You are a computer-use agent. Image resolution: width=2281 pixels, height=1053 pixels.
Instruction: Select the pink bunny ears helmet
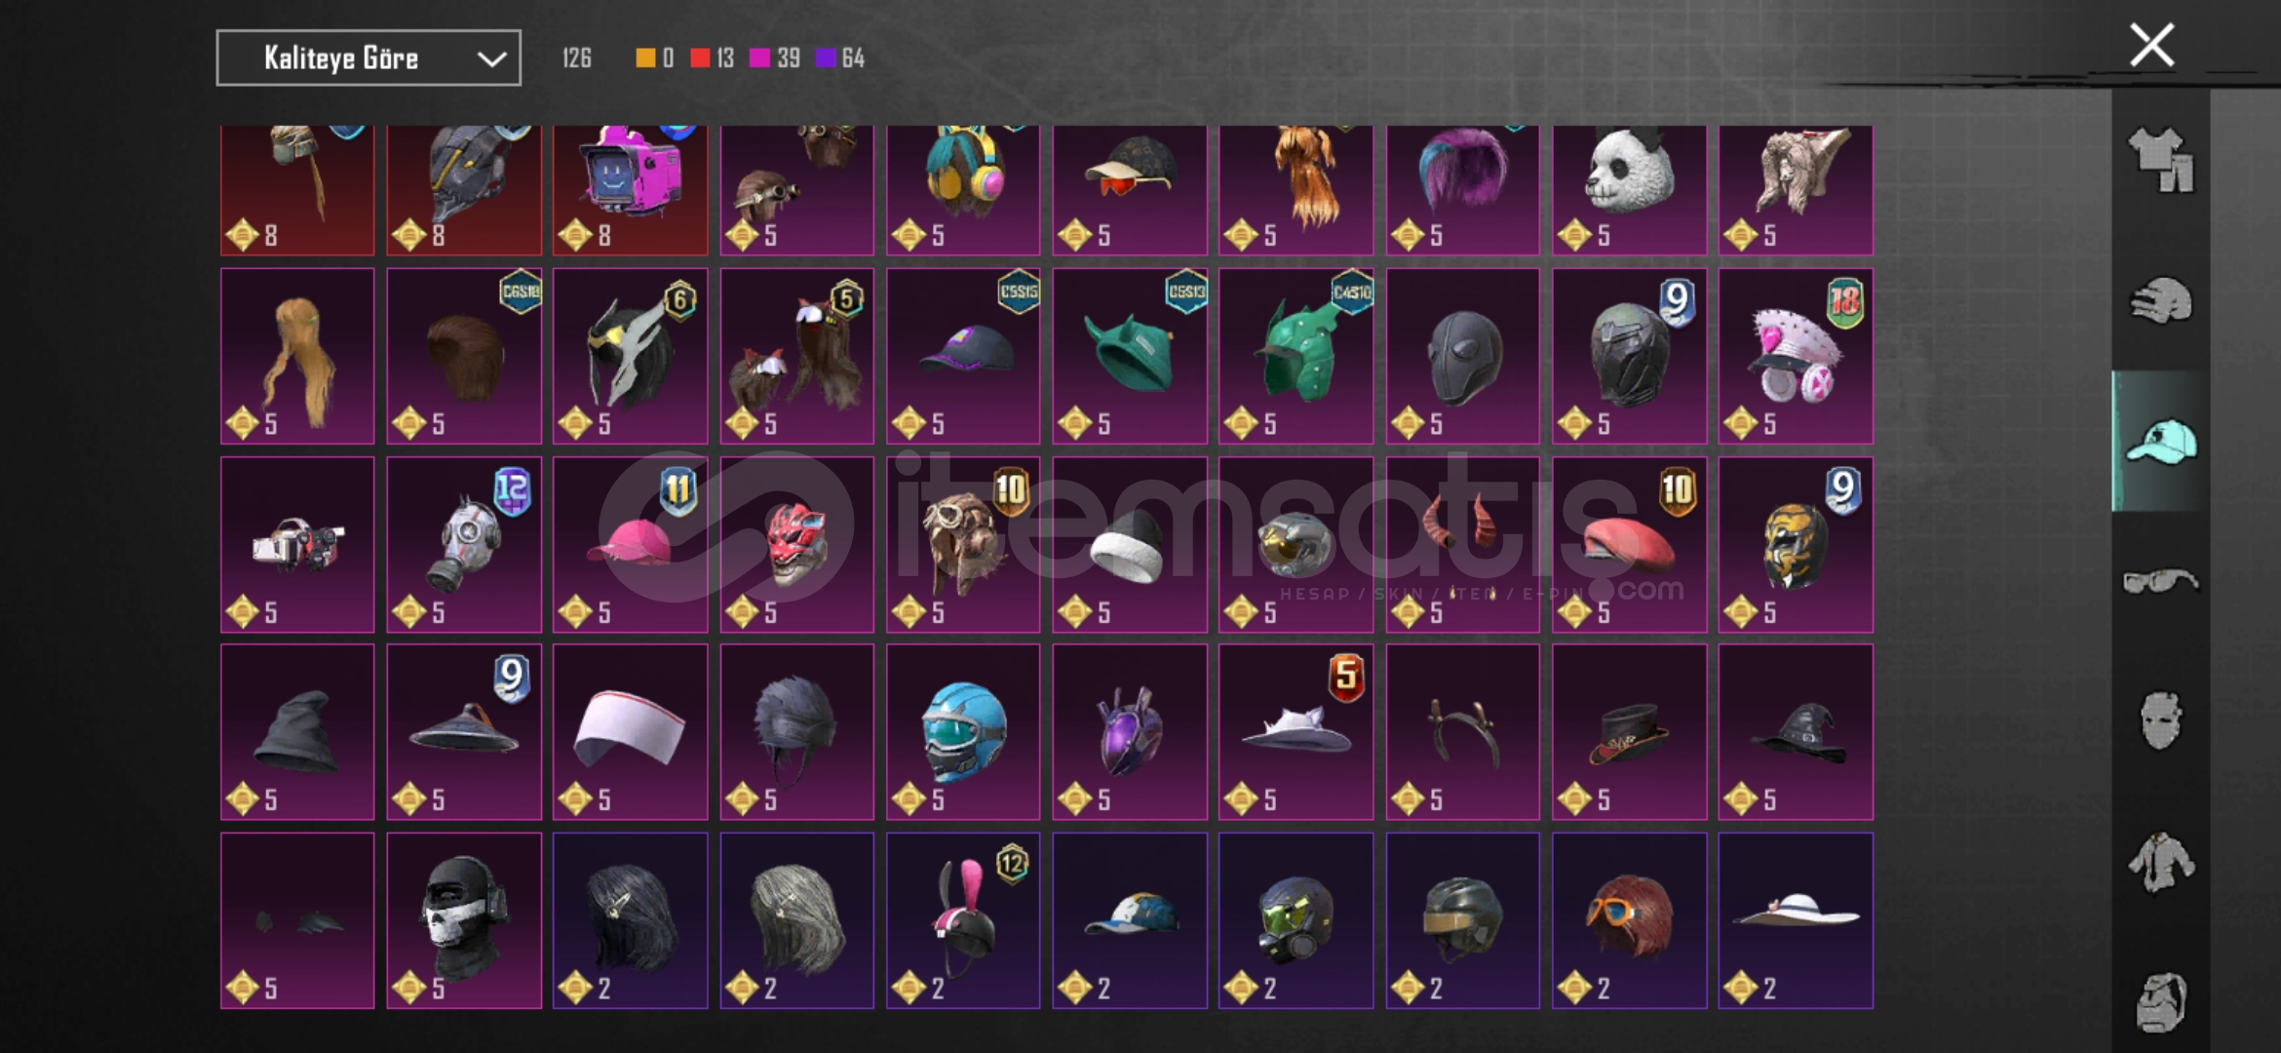(963, 919)
